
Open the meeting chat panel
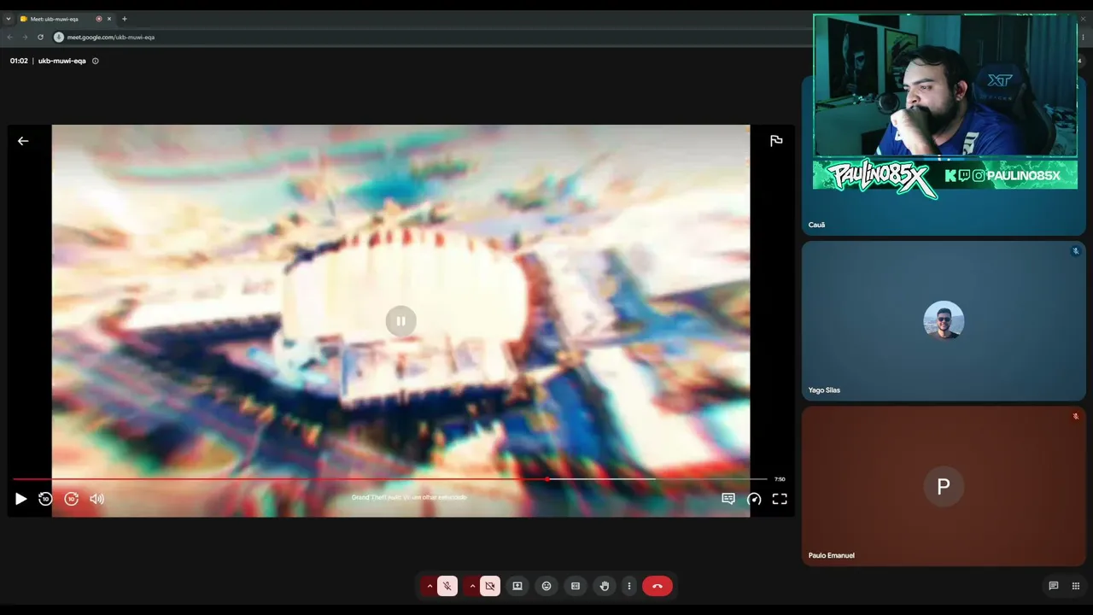click(1054, 586)
